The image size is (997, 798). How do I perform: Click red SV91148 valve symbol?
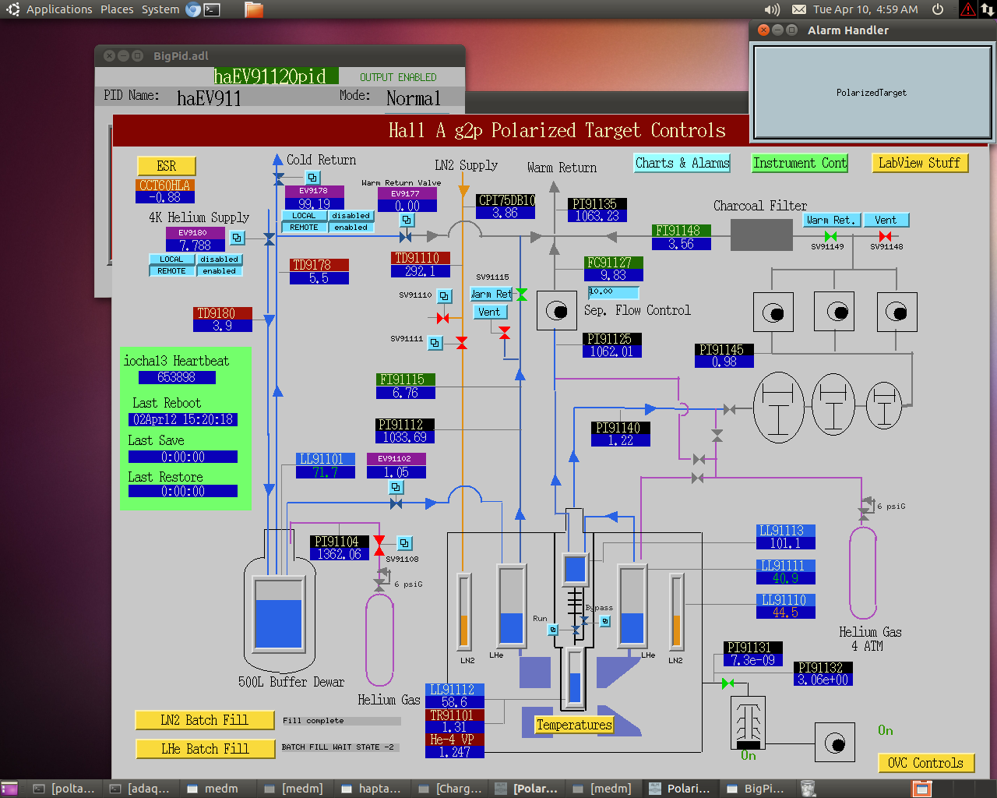pos(885,236)
